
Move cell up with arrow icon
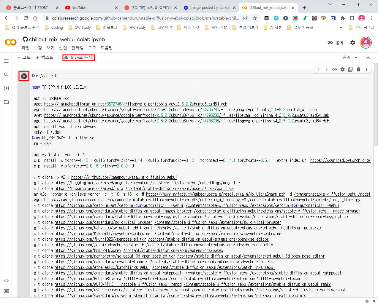tap(318, 69)
